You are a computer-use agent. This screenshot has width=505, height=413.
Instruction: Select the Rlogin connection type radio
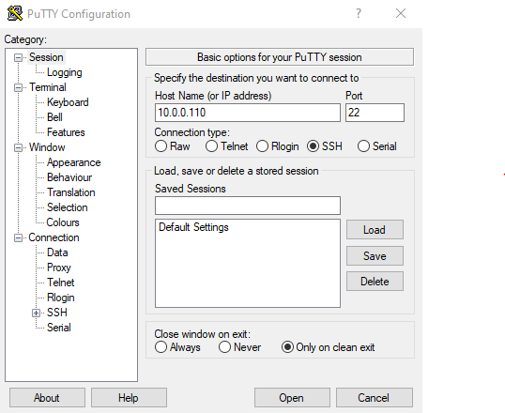262,146
